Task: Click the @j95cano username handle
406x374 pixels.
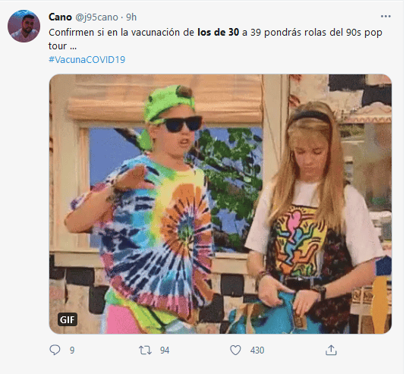Action: click(x=96, y=17)
